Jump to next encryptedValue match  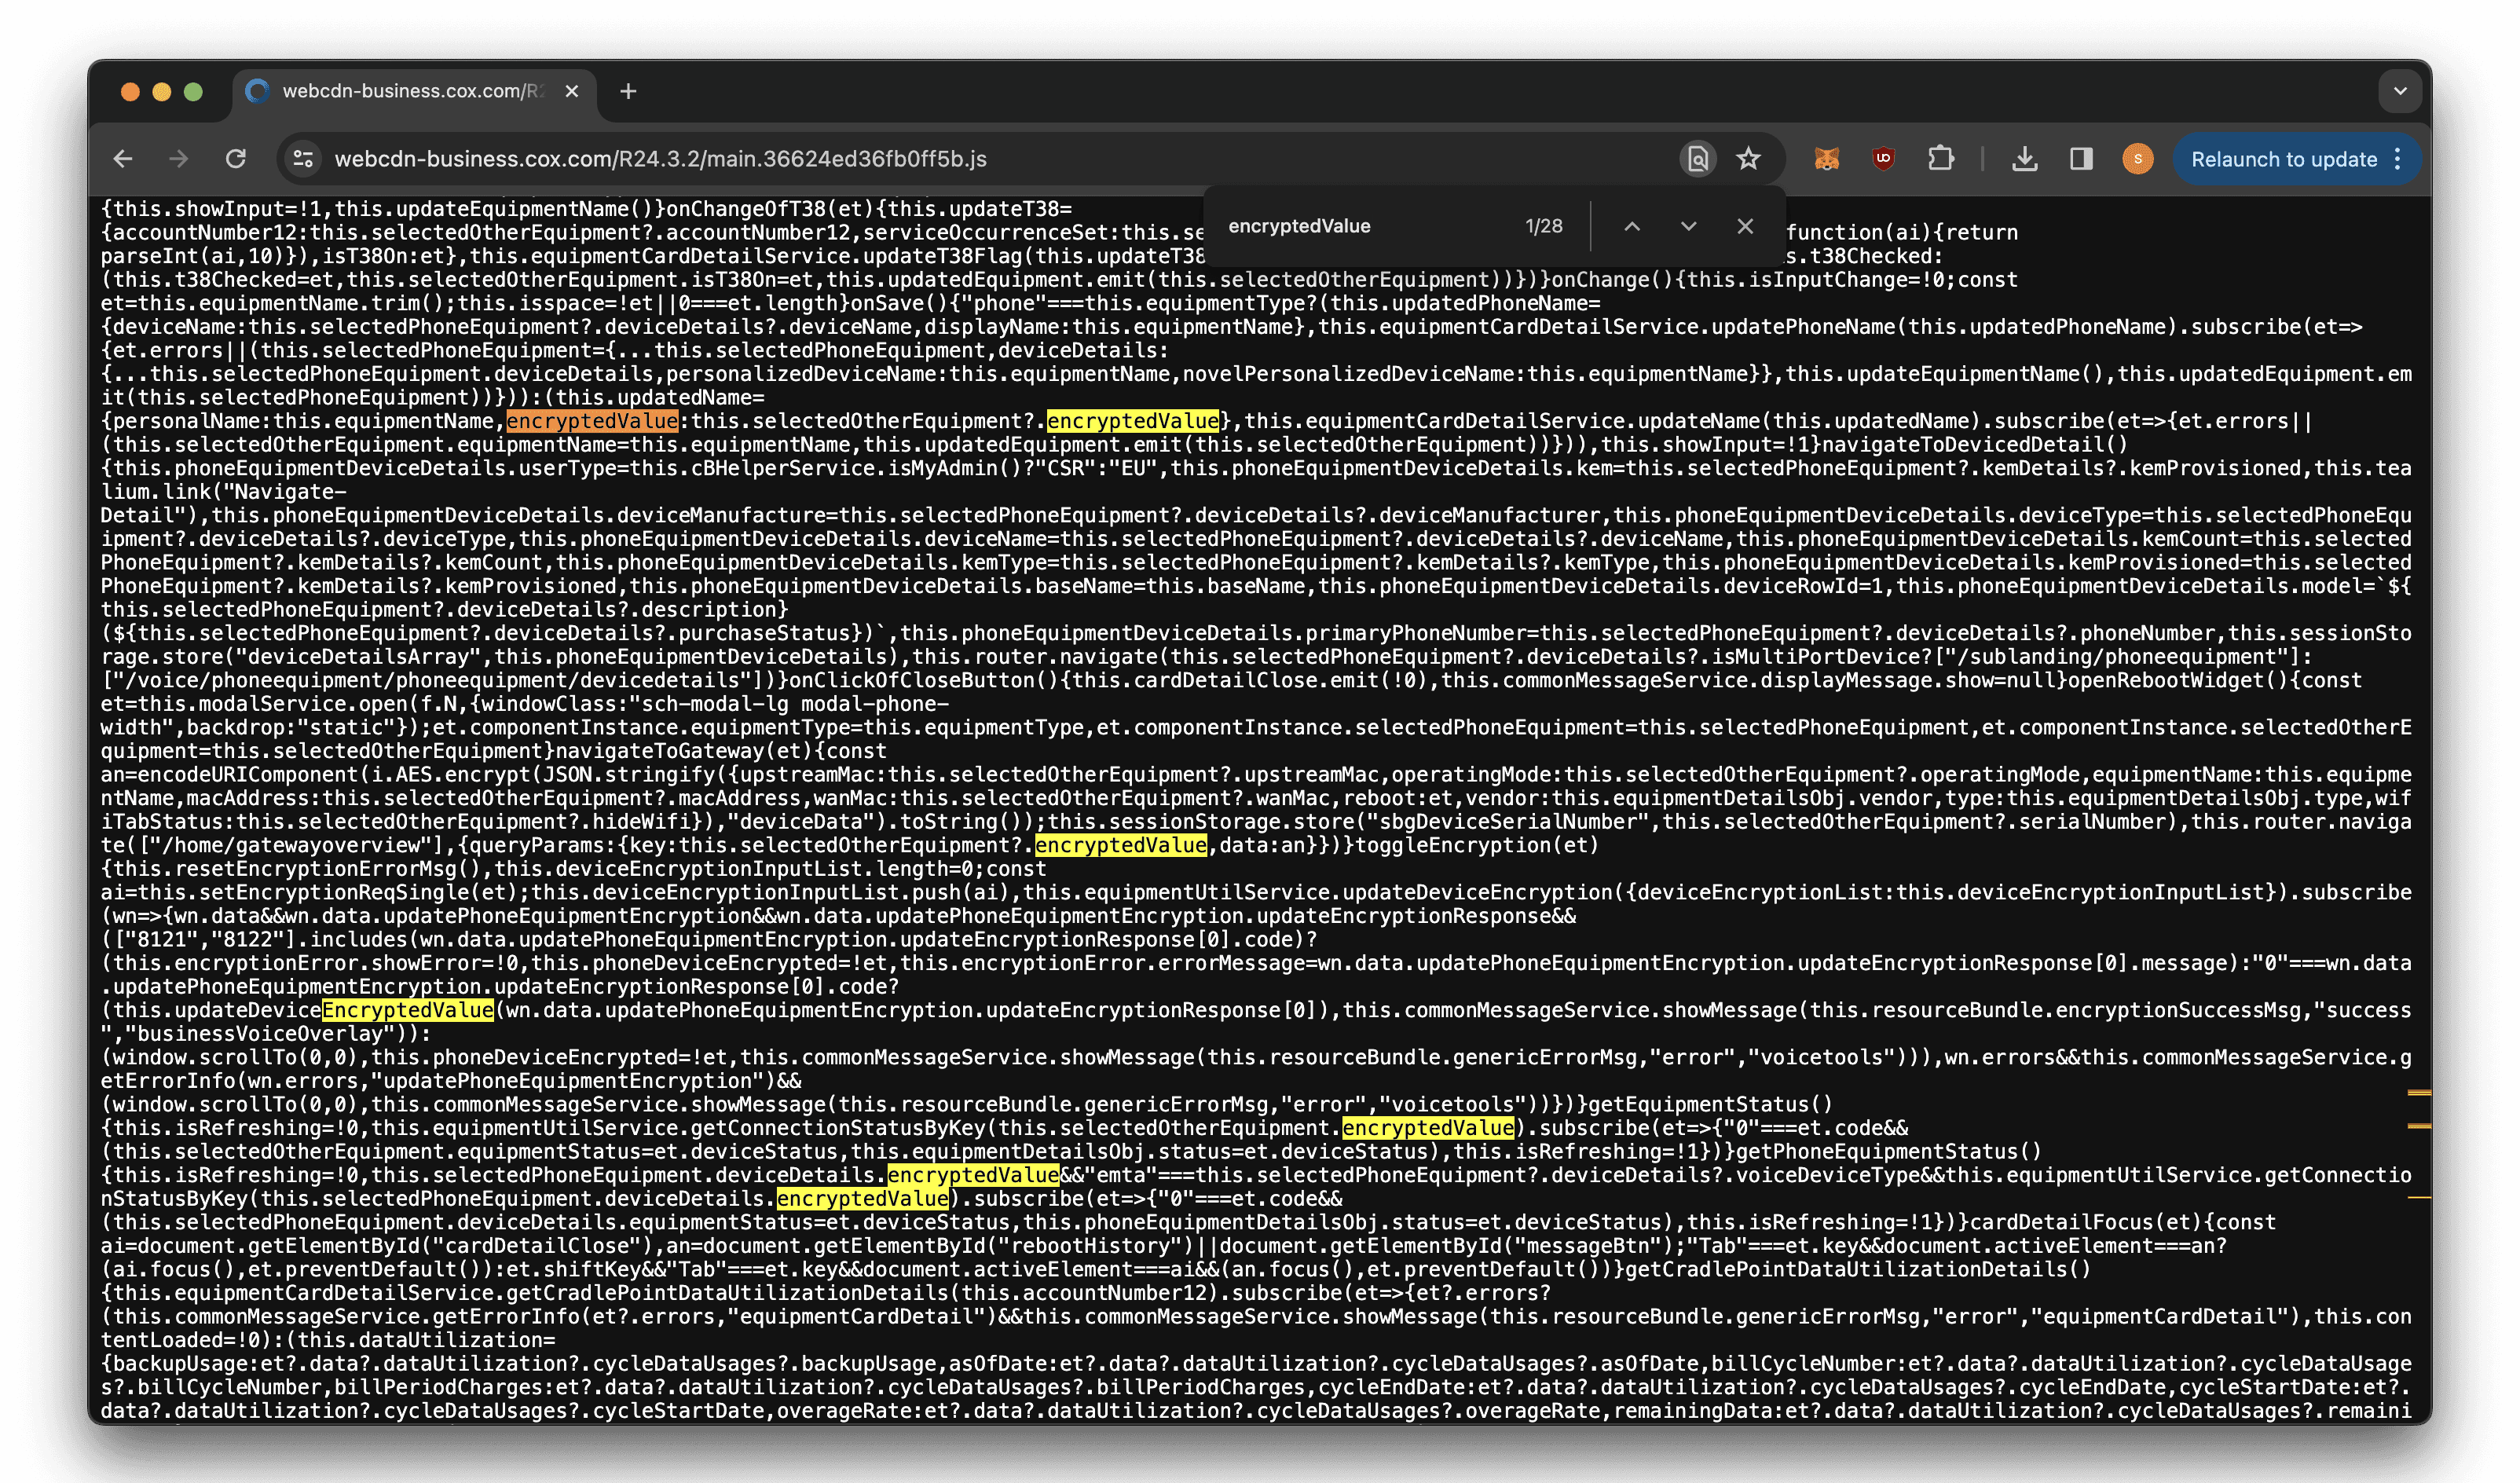(x=1689, y=226)
